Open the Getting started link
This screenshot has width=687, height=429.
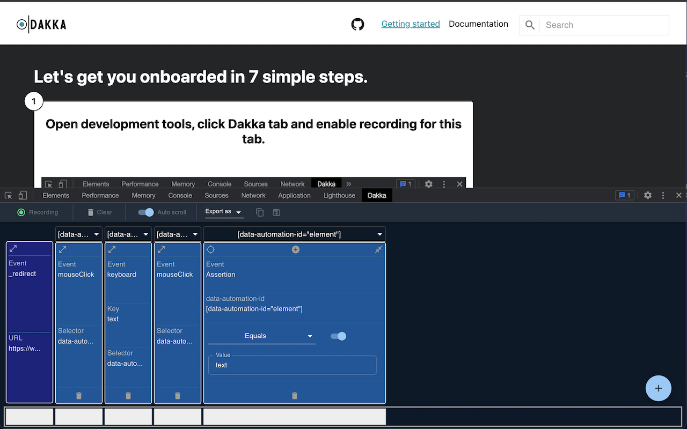411,24
